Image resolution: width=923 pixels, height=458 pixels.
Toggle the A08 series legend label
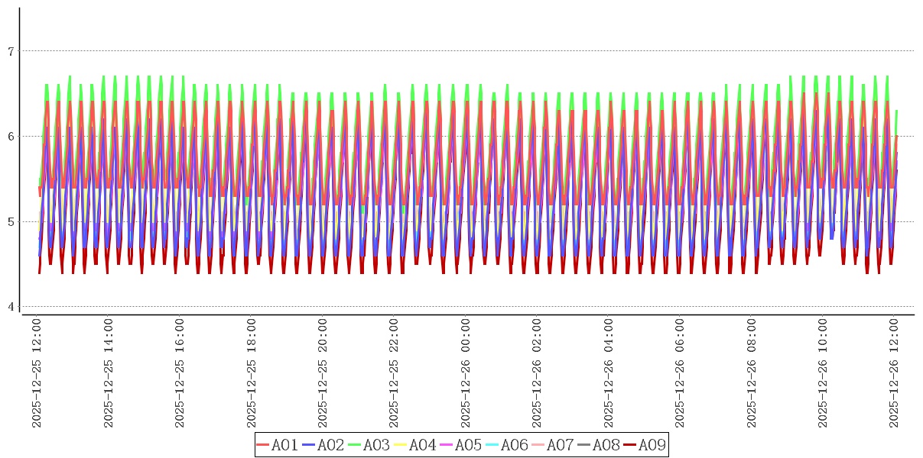[x=606, y=445]
